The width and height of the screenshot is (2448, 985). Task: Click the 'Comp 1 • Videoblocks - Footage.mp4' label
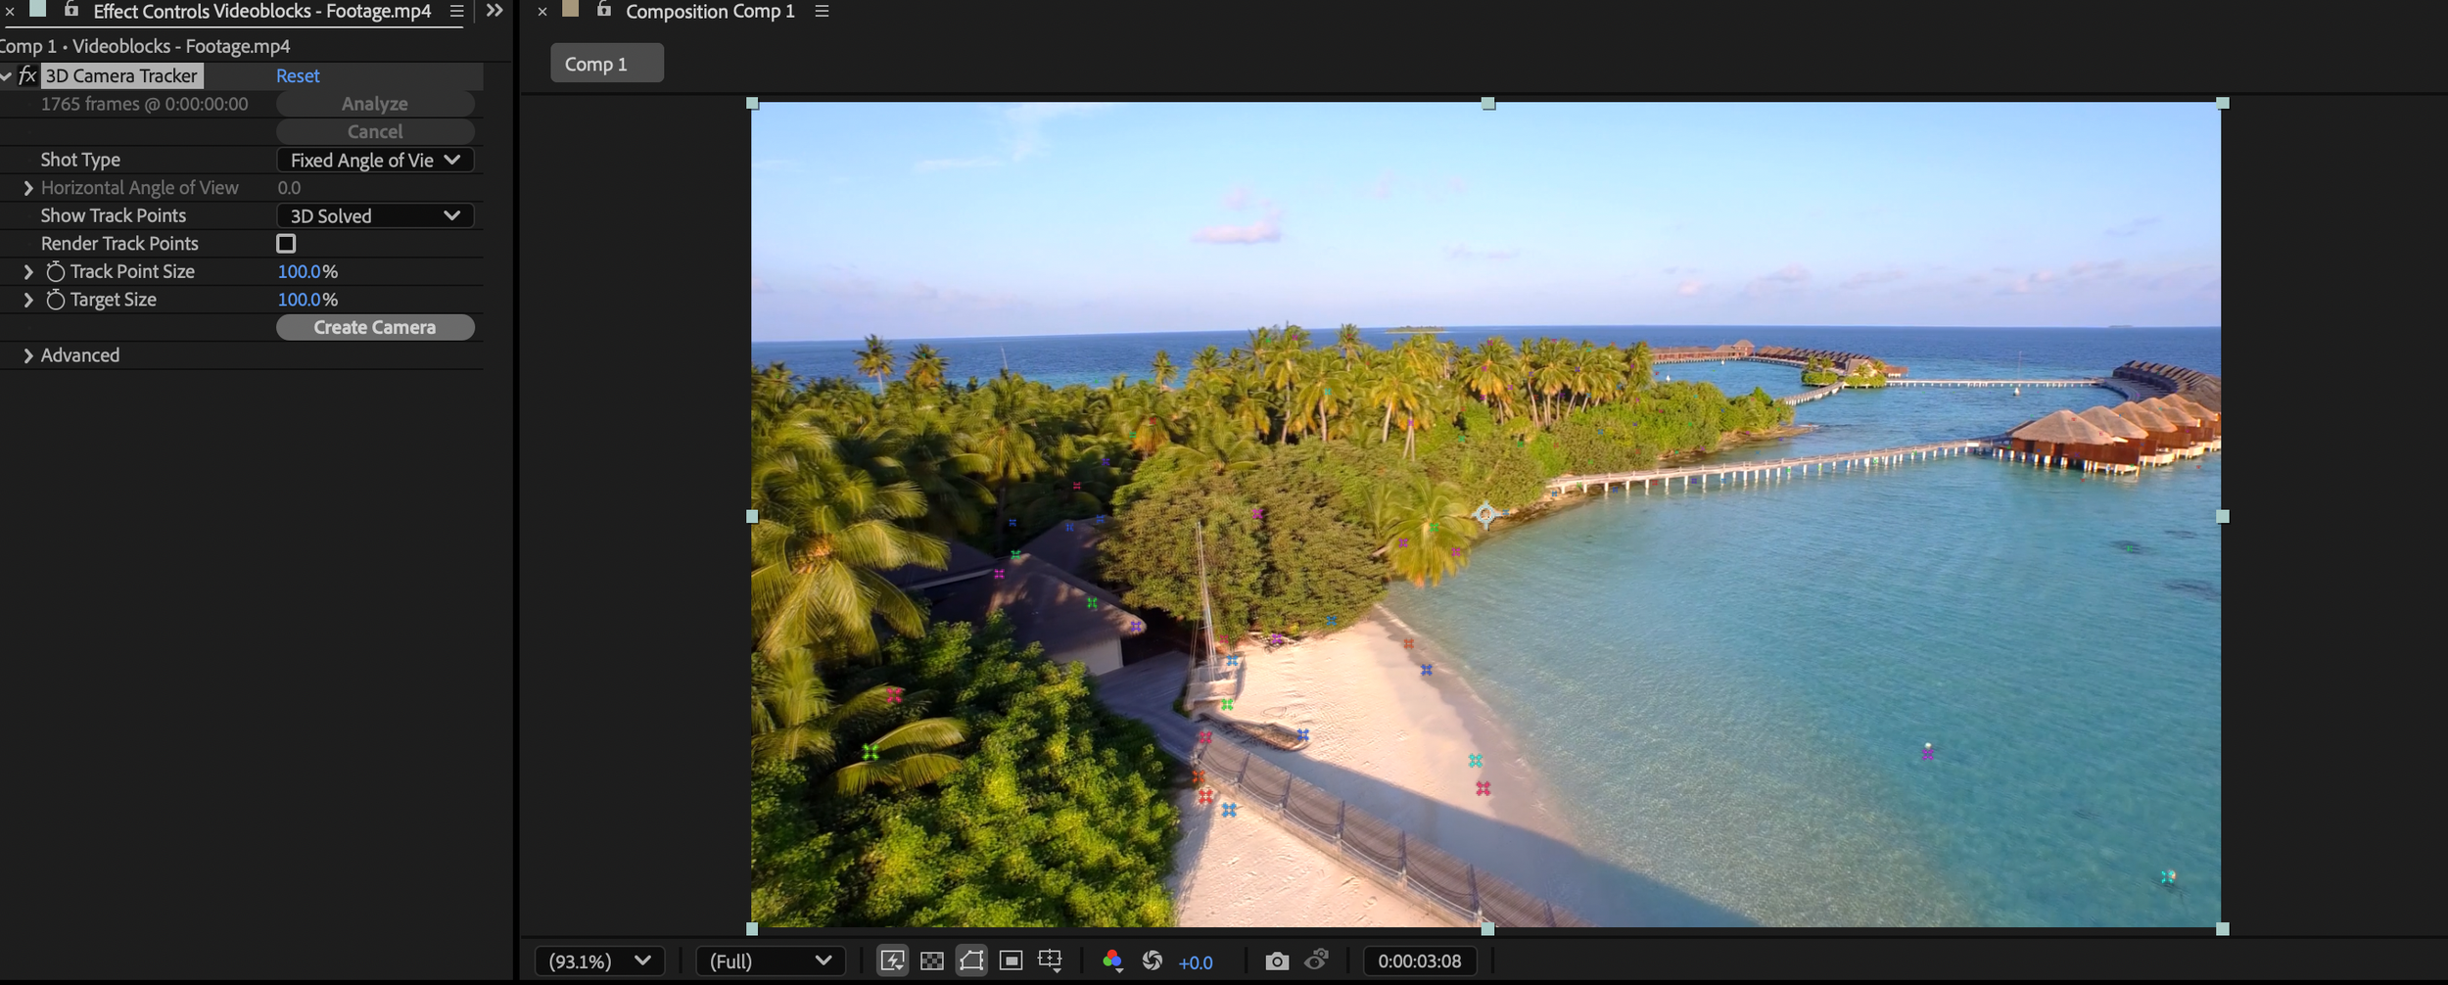(x=145, y=46)
